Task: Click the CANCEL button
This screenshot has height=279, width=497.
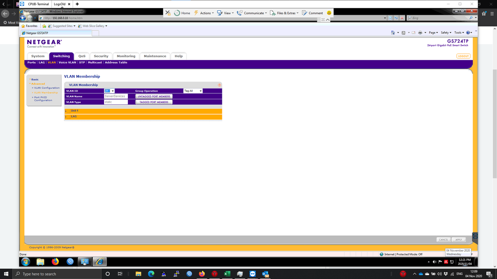Action: 443,239
